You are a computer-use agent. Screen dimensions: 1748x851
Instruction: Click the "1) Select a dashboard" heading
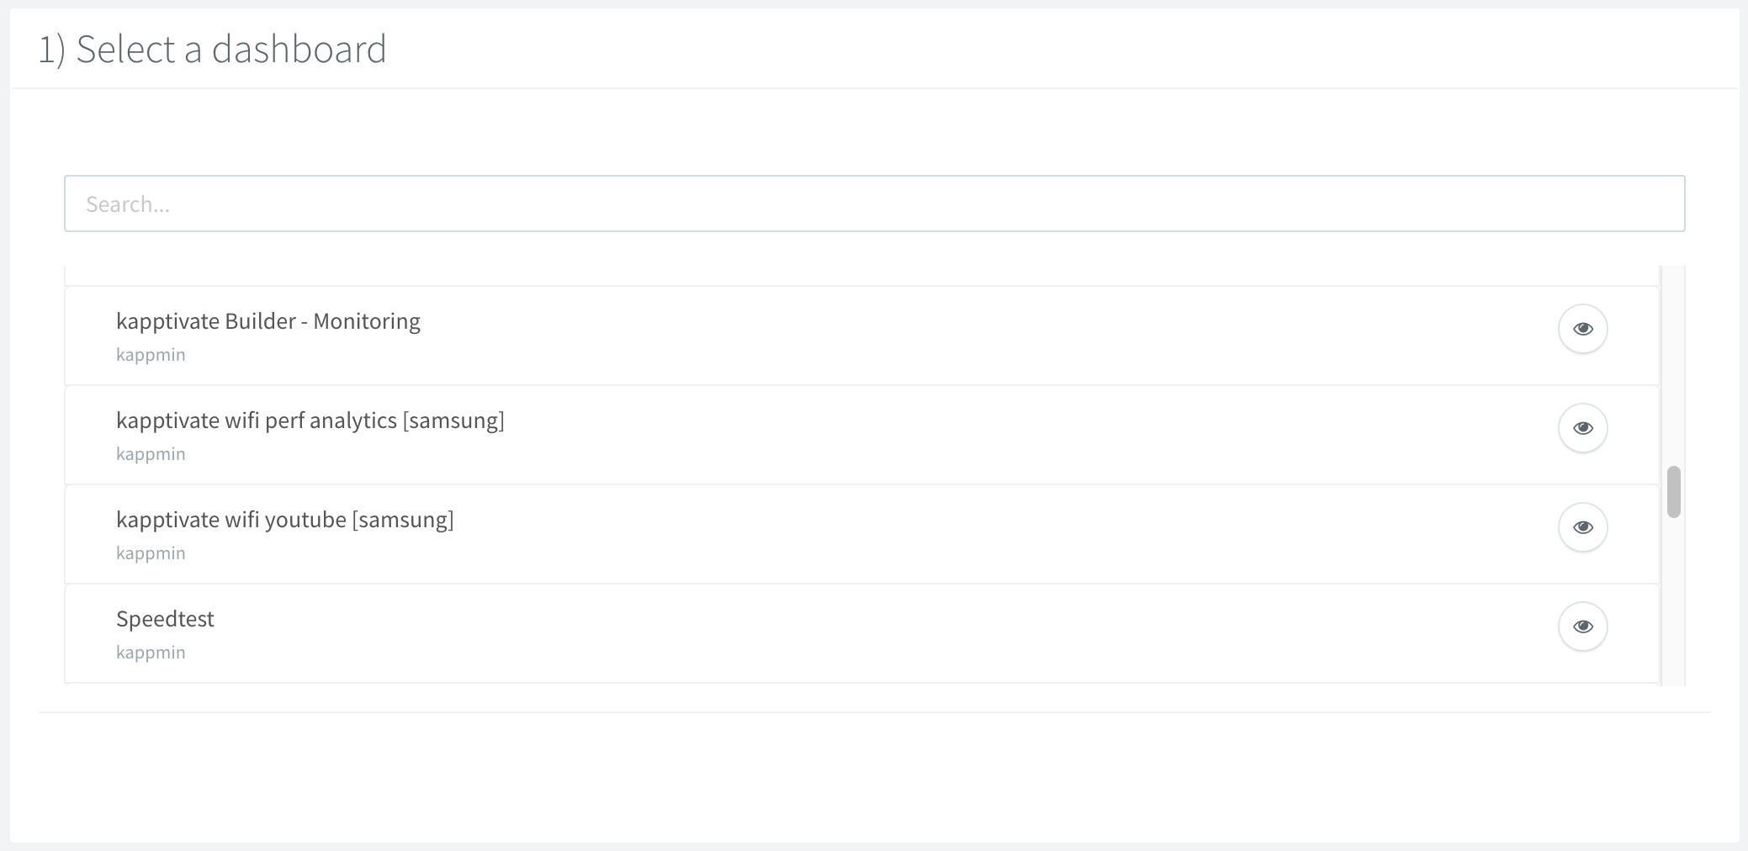point(212,49)
